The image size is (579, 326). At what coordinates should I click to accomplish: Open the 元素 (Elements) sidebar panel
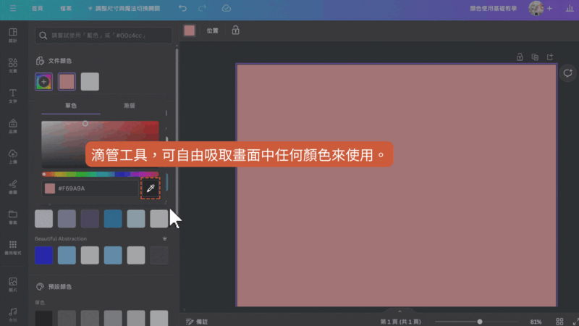(x=13, y=65)
